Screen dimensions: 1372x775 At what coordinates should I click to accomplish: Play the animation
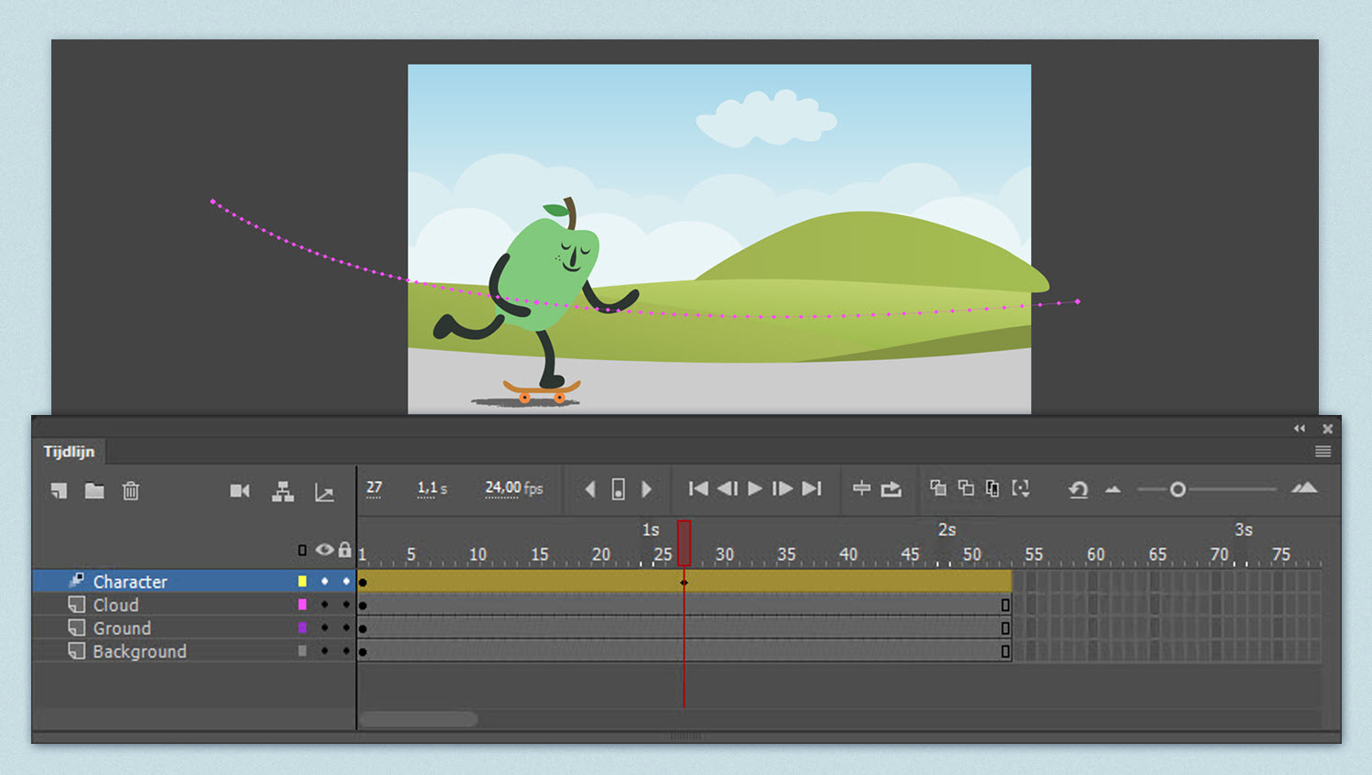pos(755,488)
